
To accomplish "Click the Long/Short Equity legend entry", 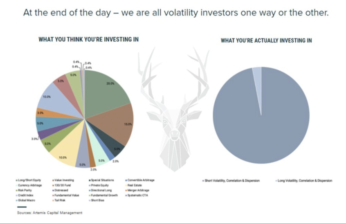I will (28, 180).
